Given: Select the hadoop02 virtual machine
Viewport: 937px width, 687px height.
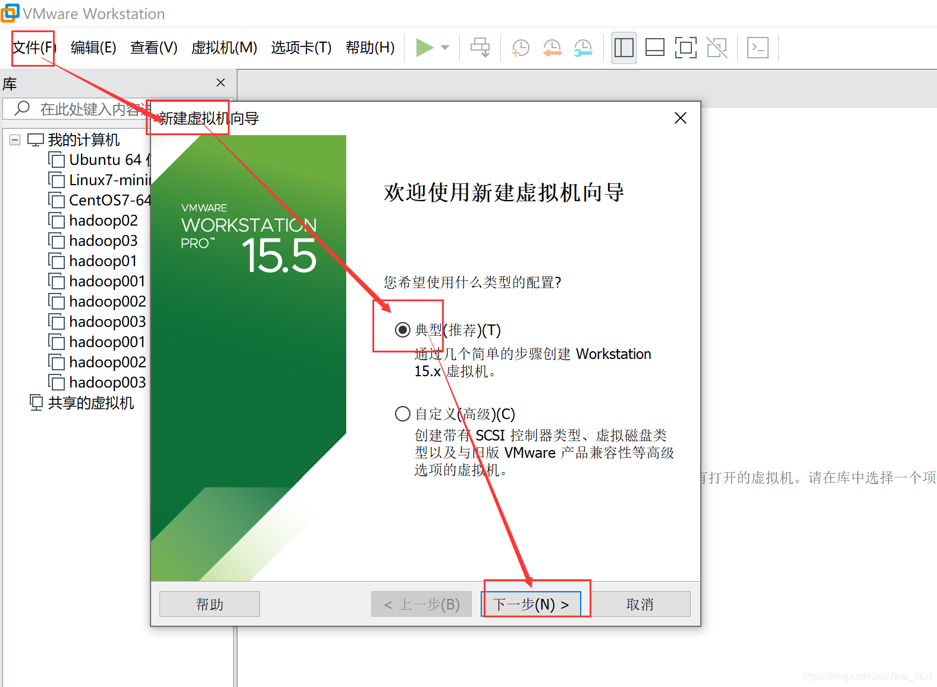Looking at the screenshot, I should pyautogui.click(x=104, y=220).
